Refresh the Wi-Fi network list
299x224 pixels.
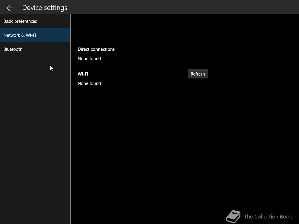tap(198, 74)
